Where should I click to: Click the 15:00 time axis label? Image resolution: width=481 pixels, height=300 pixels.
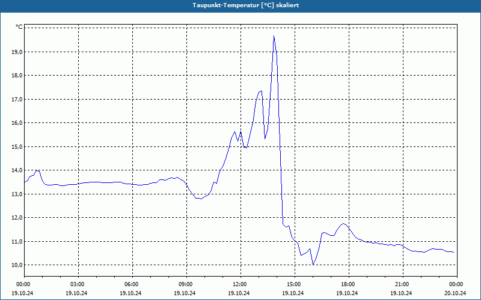coord(295,284)
